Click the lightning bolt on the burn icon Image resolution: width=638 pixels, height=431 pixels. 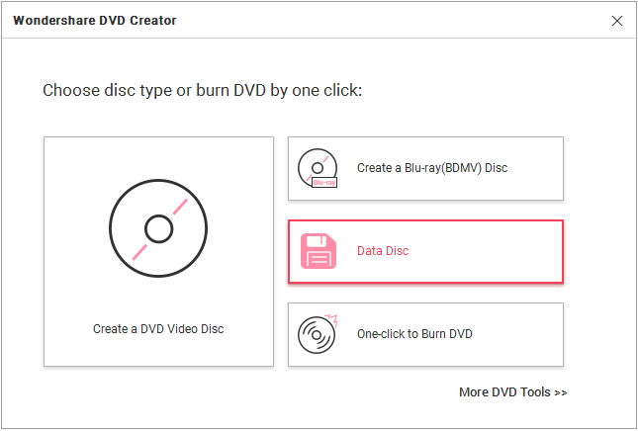click(332, 320)
